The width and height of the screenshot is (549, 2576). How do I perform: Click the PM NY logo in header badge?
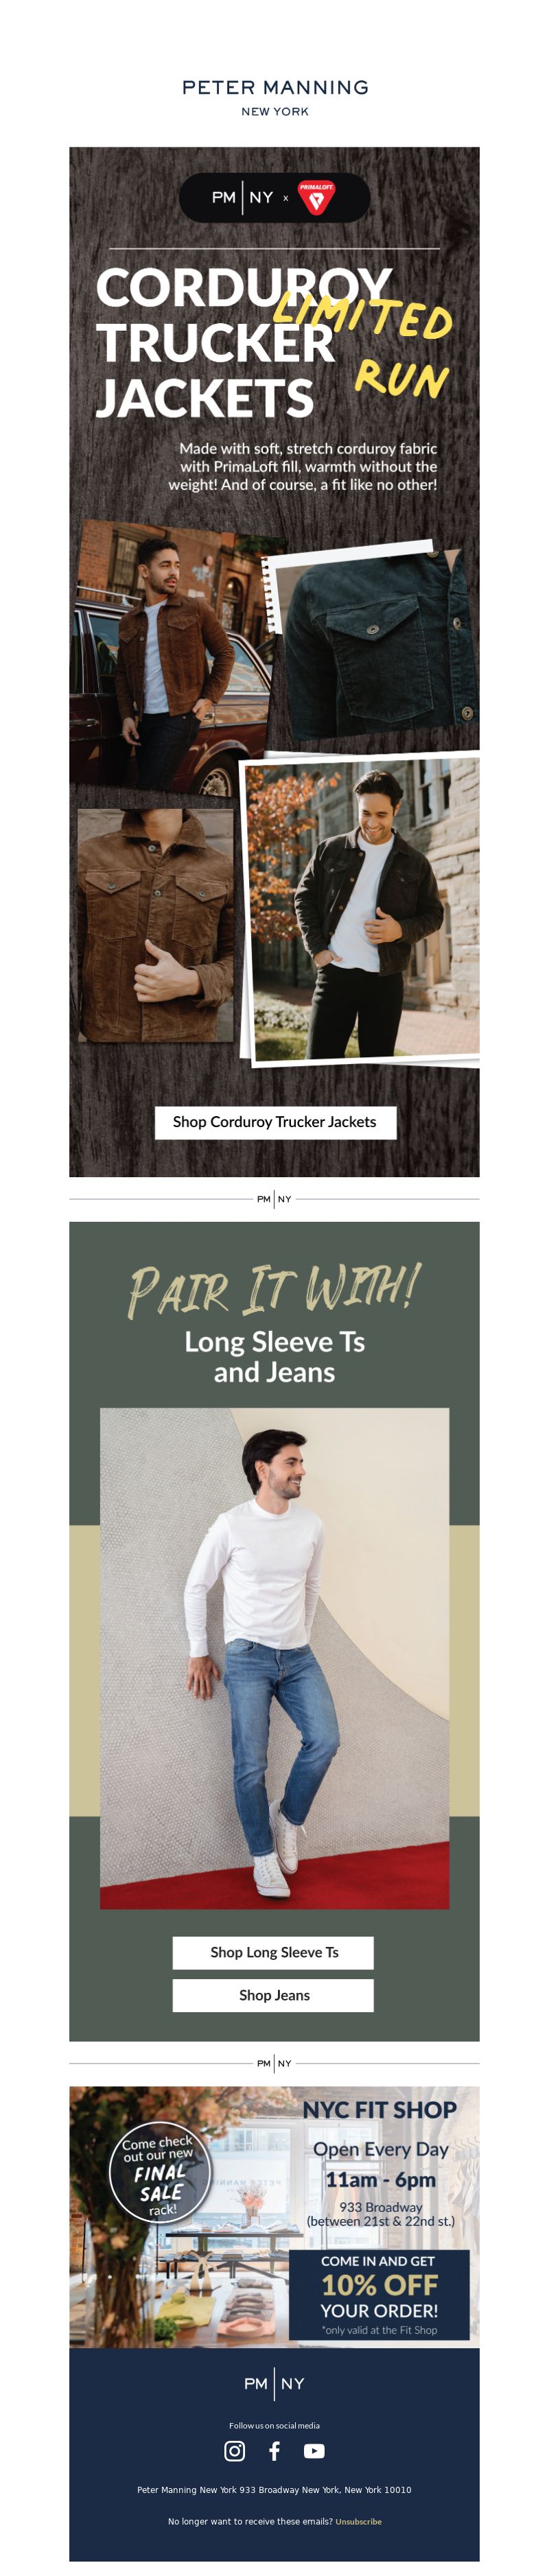click(x=242, y=197)
